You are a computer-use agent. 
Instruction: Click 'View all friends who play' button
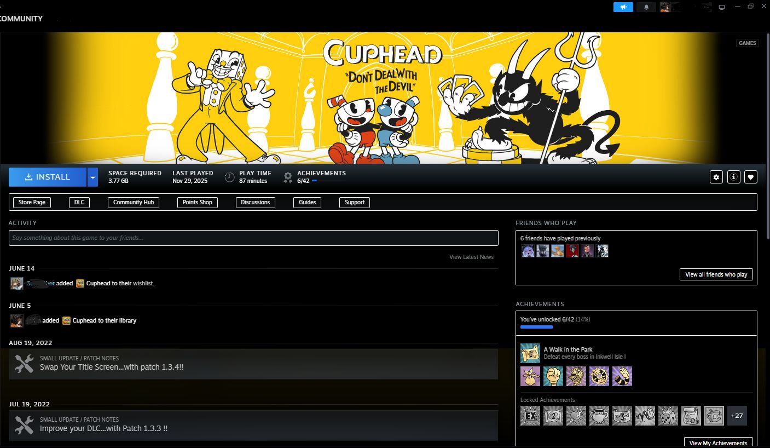pos(716,274)
